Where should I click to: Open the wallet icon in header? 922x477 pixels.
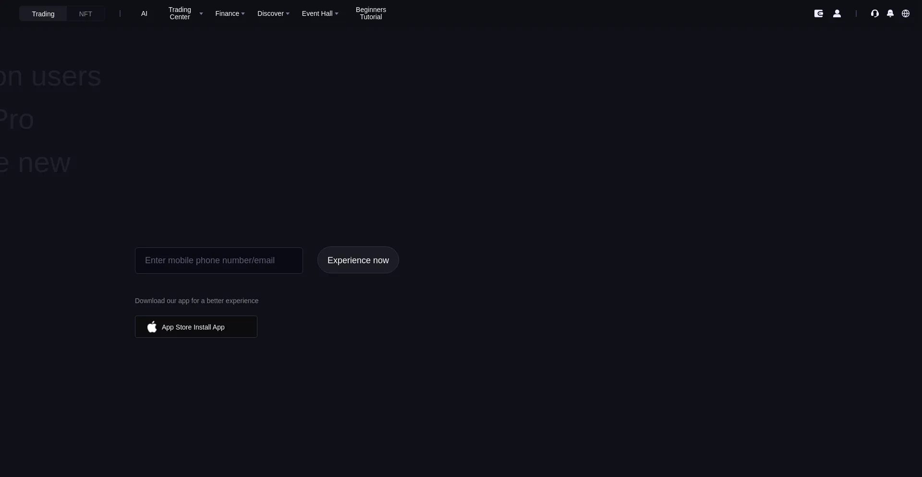[x=819, y=13]
